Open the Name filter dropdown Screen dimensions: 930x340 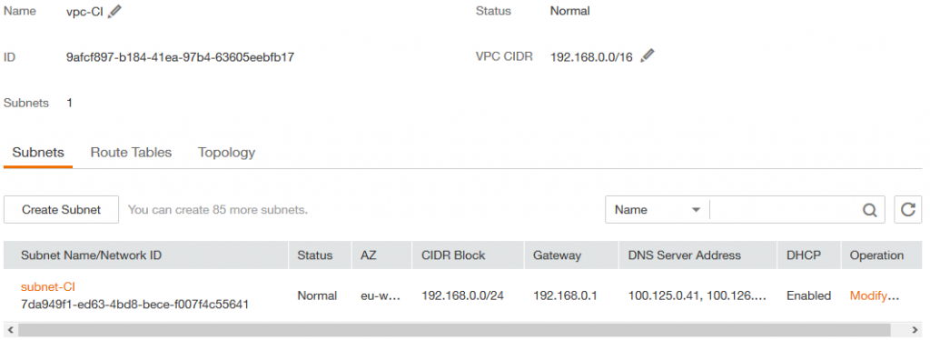coord(658,209)
